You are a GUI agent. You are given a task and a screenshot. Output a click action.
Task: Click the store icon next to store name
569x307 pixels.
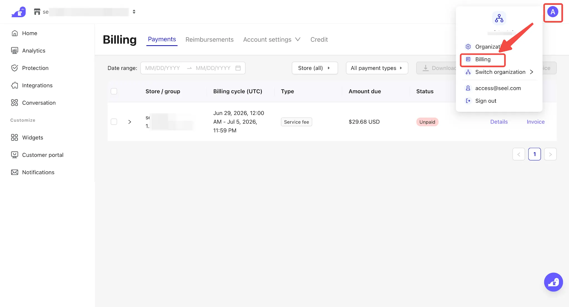pos(37,12)
